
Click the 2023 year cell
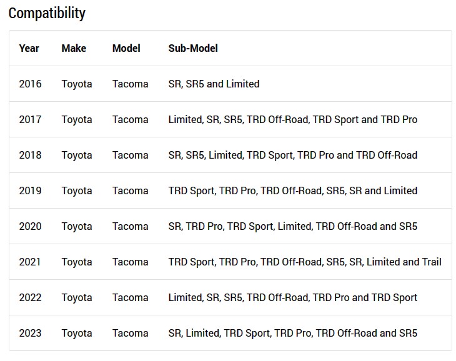pos(30,333)
